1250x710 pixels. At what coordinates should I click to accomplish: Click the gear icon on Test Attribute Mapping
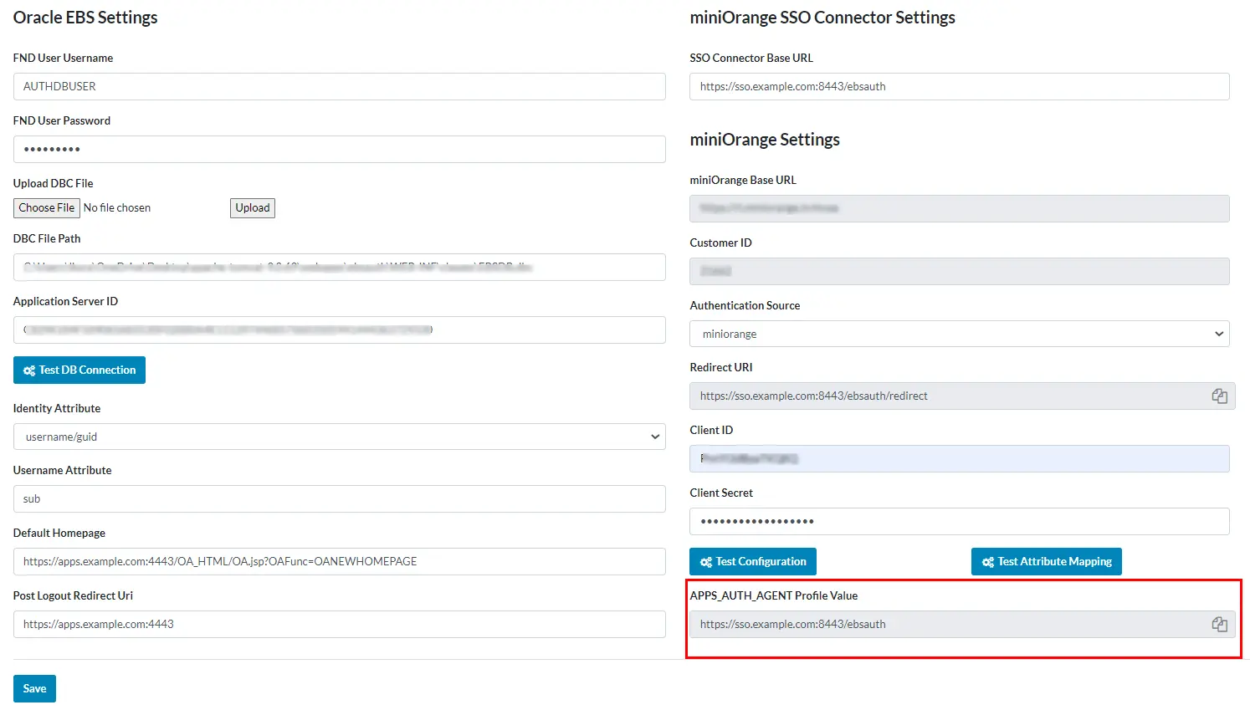click(987, 561)
